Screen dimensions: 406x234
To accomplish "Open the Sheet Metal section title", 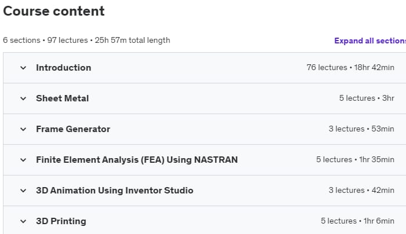I will pyautogui.click(x=62, y=98).
